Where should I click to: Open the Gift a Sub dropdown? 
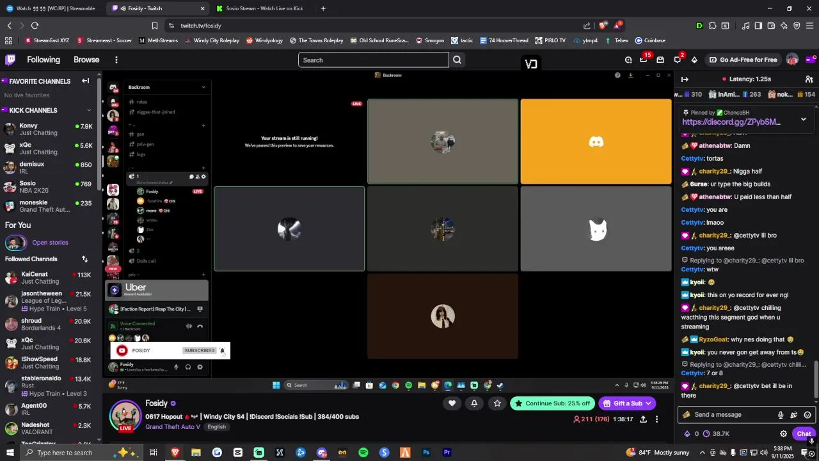[x=649, y=403]
